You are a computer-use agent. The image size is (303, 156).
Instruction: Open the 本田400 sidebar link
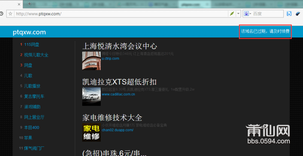point(31,128)
